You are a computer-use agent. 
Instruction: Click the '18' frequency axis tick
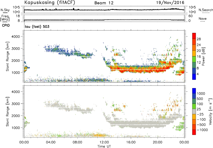point(18,16)
